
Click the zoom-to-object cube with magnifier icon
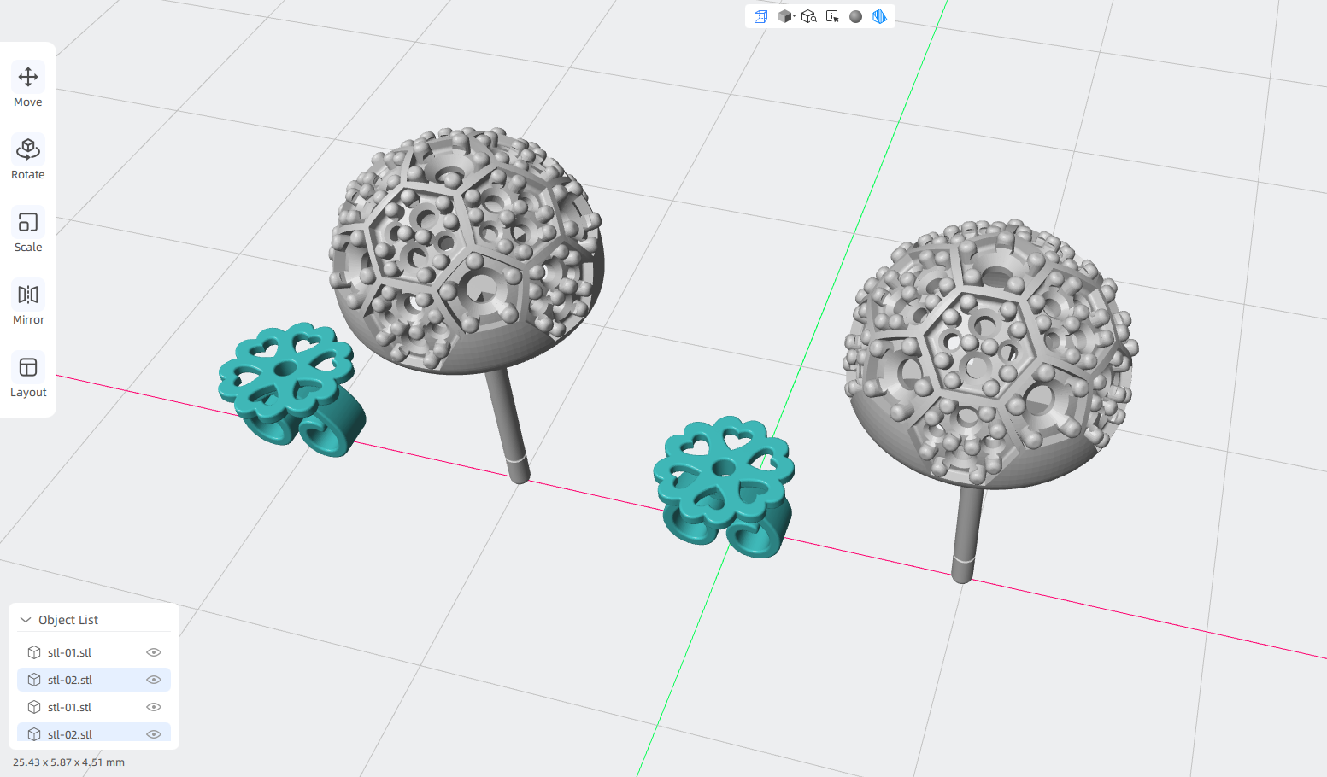(808, 16)
